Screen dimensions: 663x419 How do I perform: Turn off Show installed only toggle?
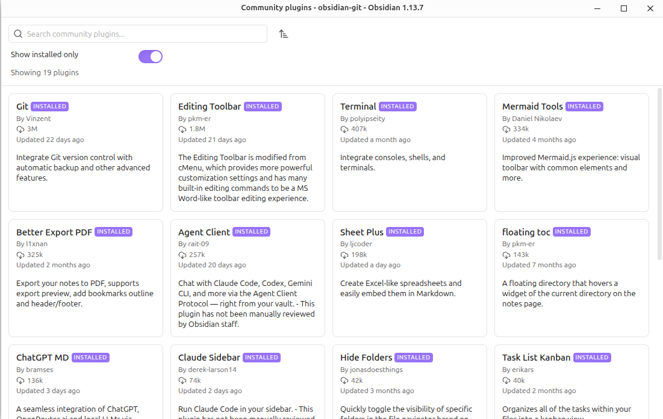point(151,56)
